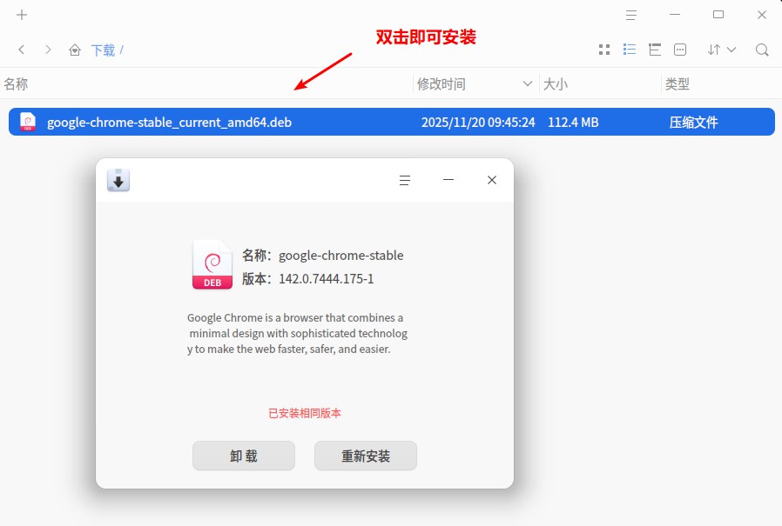The image size is (782, 526).
Task: Click the DEB file icon in list row
Action: (x=28, y=122)
